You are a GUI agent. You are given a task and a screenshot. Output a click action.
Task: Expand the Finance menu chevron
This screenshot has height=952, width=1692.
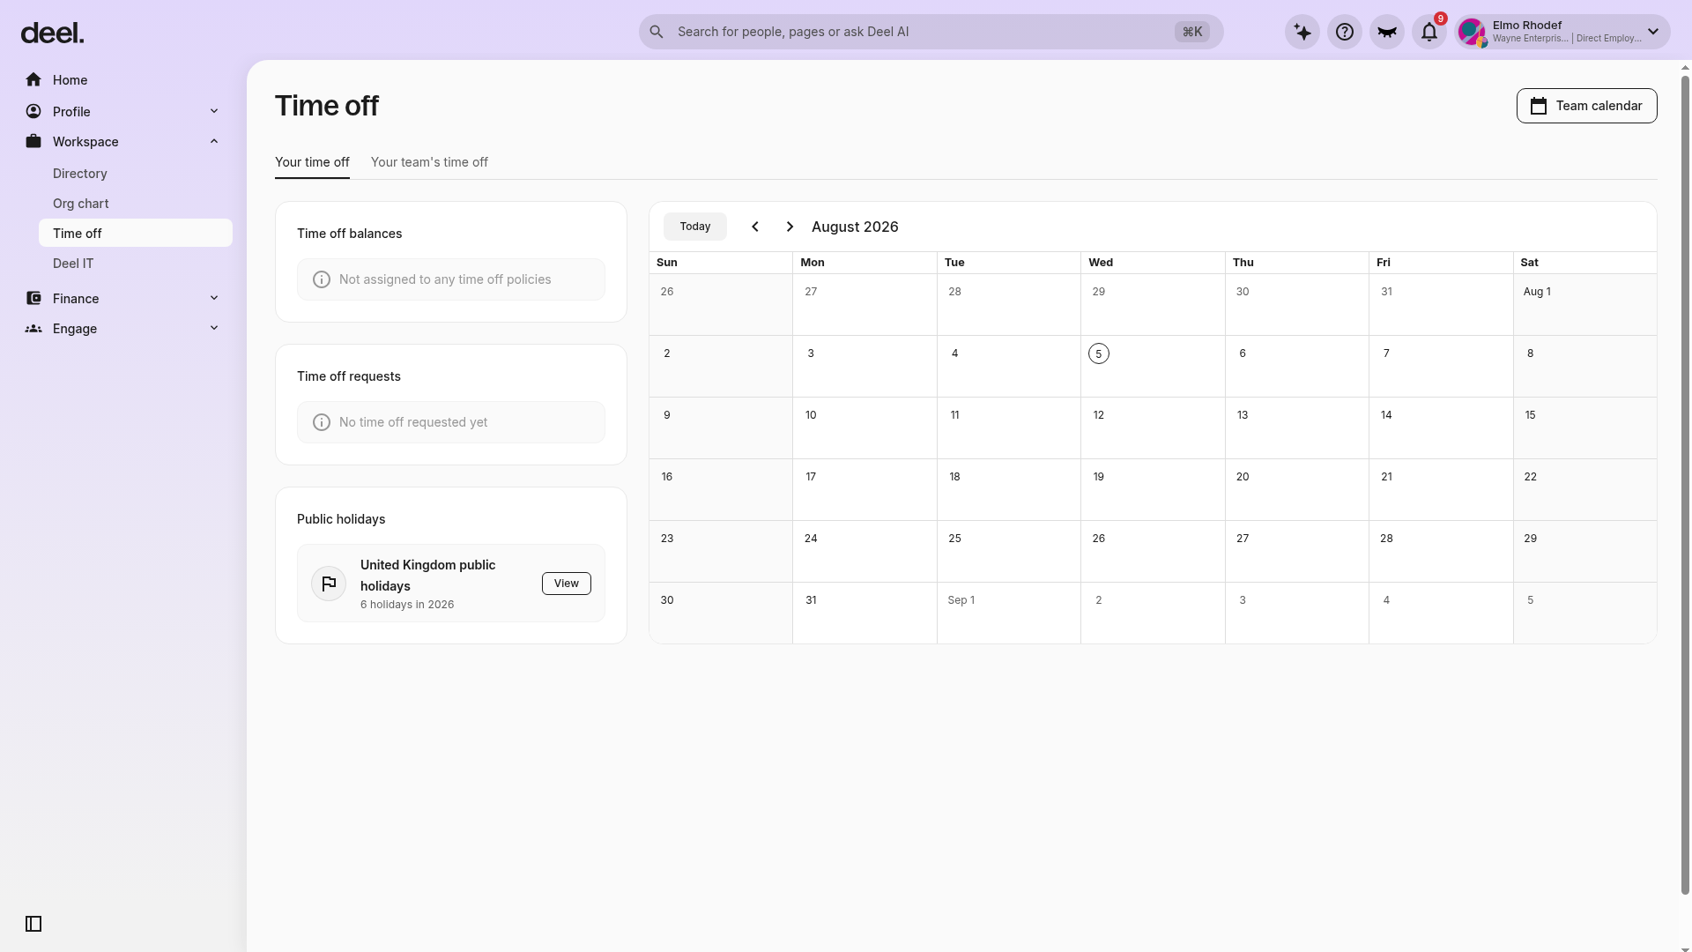214,298
